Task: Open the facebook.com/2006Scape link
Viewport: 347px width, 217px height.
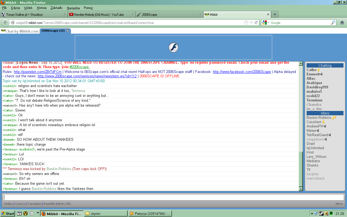Action: pyautogui.click(x=242, y=72)
